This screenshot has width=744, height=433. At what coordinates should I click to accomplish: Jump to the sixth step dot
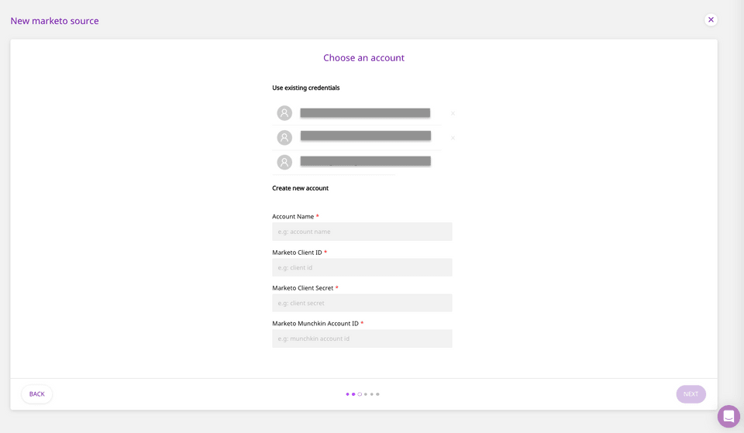377,394
